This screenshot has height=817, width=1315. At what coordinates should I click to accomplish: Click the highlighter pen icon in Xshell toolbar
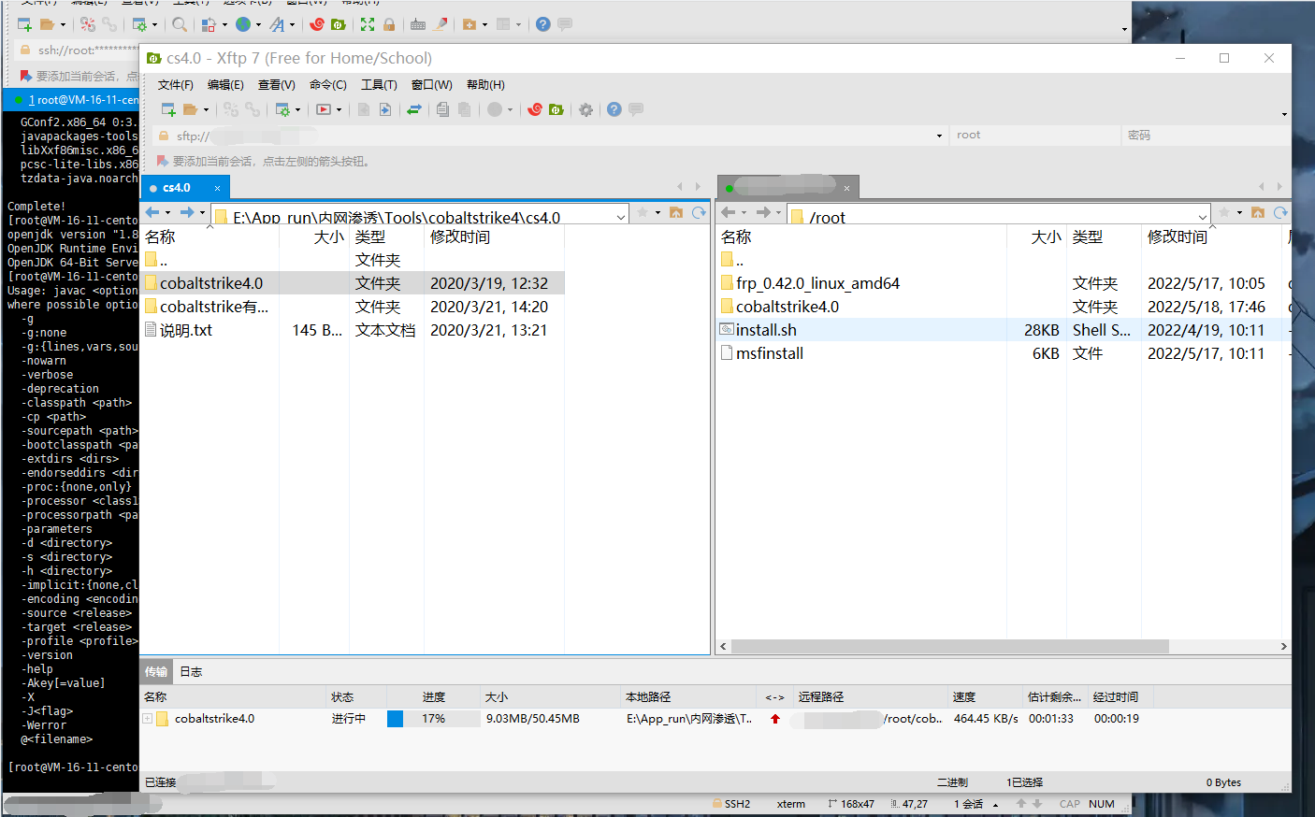(x=440, y=24)
